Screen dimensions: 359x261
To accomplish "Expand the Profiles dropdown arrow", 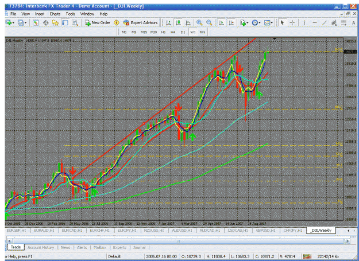I will pos(25,23).
